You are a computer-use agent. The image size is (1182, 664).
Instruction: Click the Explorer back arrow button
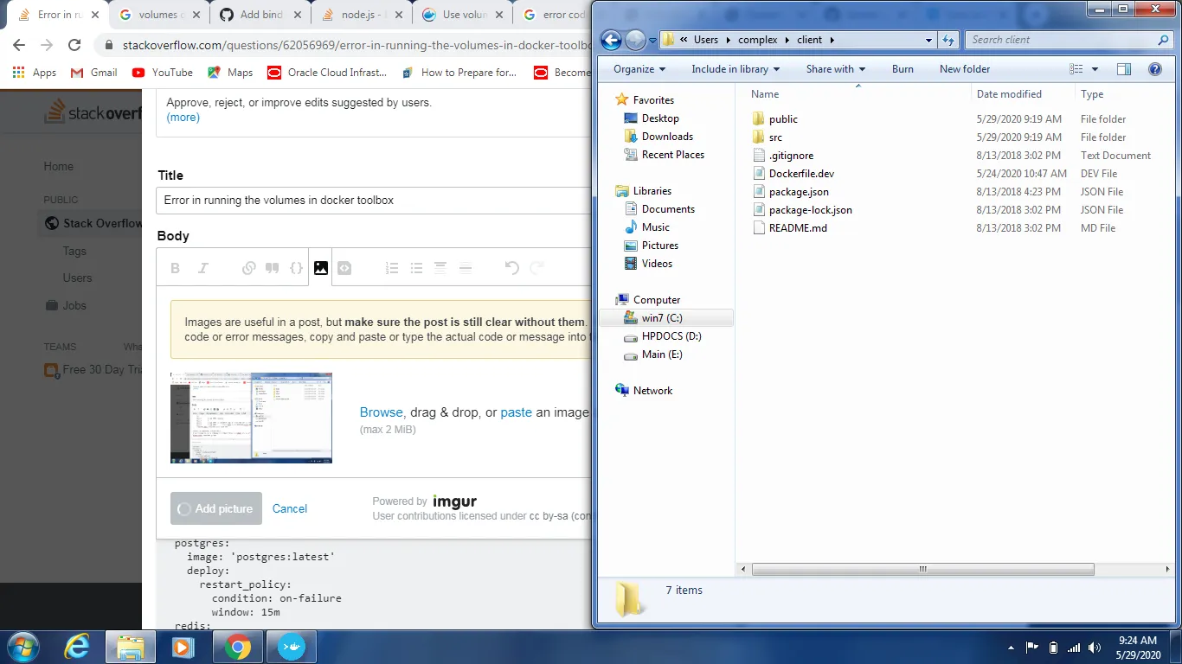point(611,40)
